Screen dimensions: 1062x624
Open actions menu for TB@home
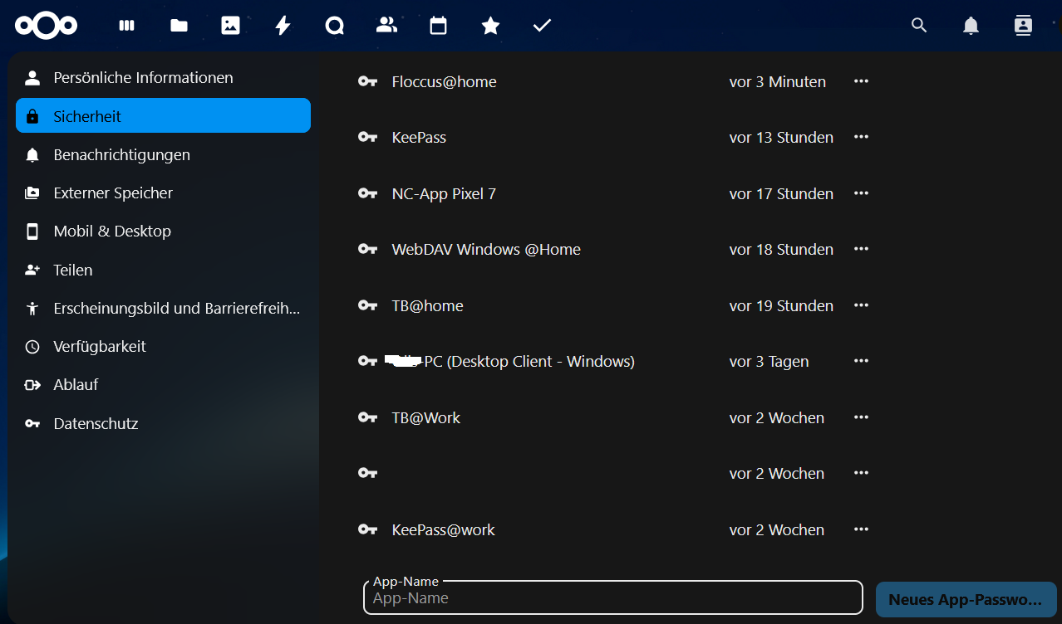click(x=861, y=305)
